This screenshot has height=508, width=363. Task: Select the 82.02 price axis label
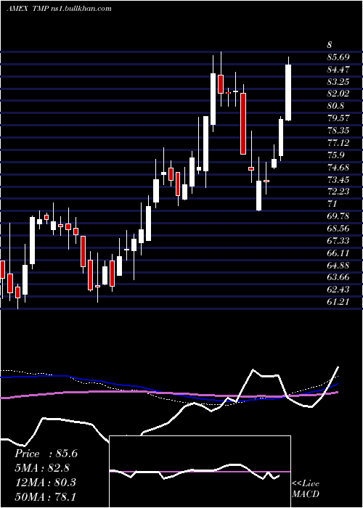[338, 94]
